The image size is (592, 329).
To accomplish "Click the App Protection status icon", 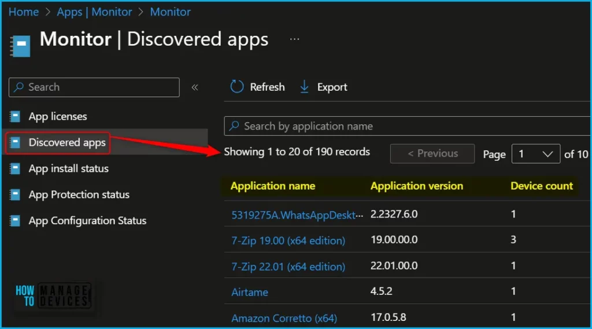I will point(16,195).
